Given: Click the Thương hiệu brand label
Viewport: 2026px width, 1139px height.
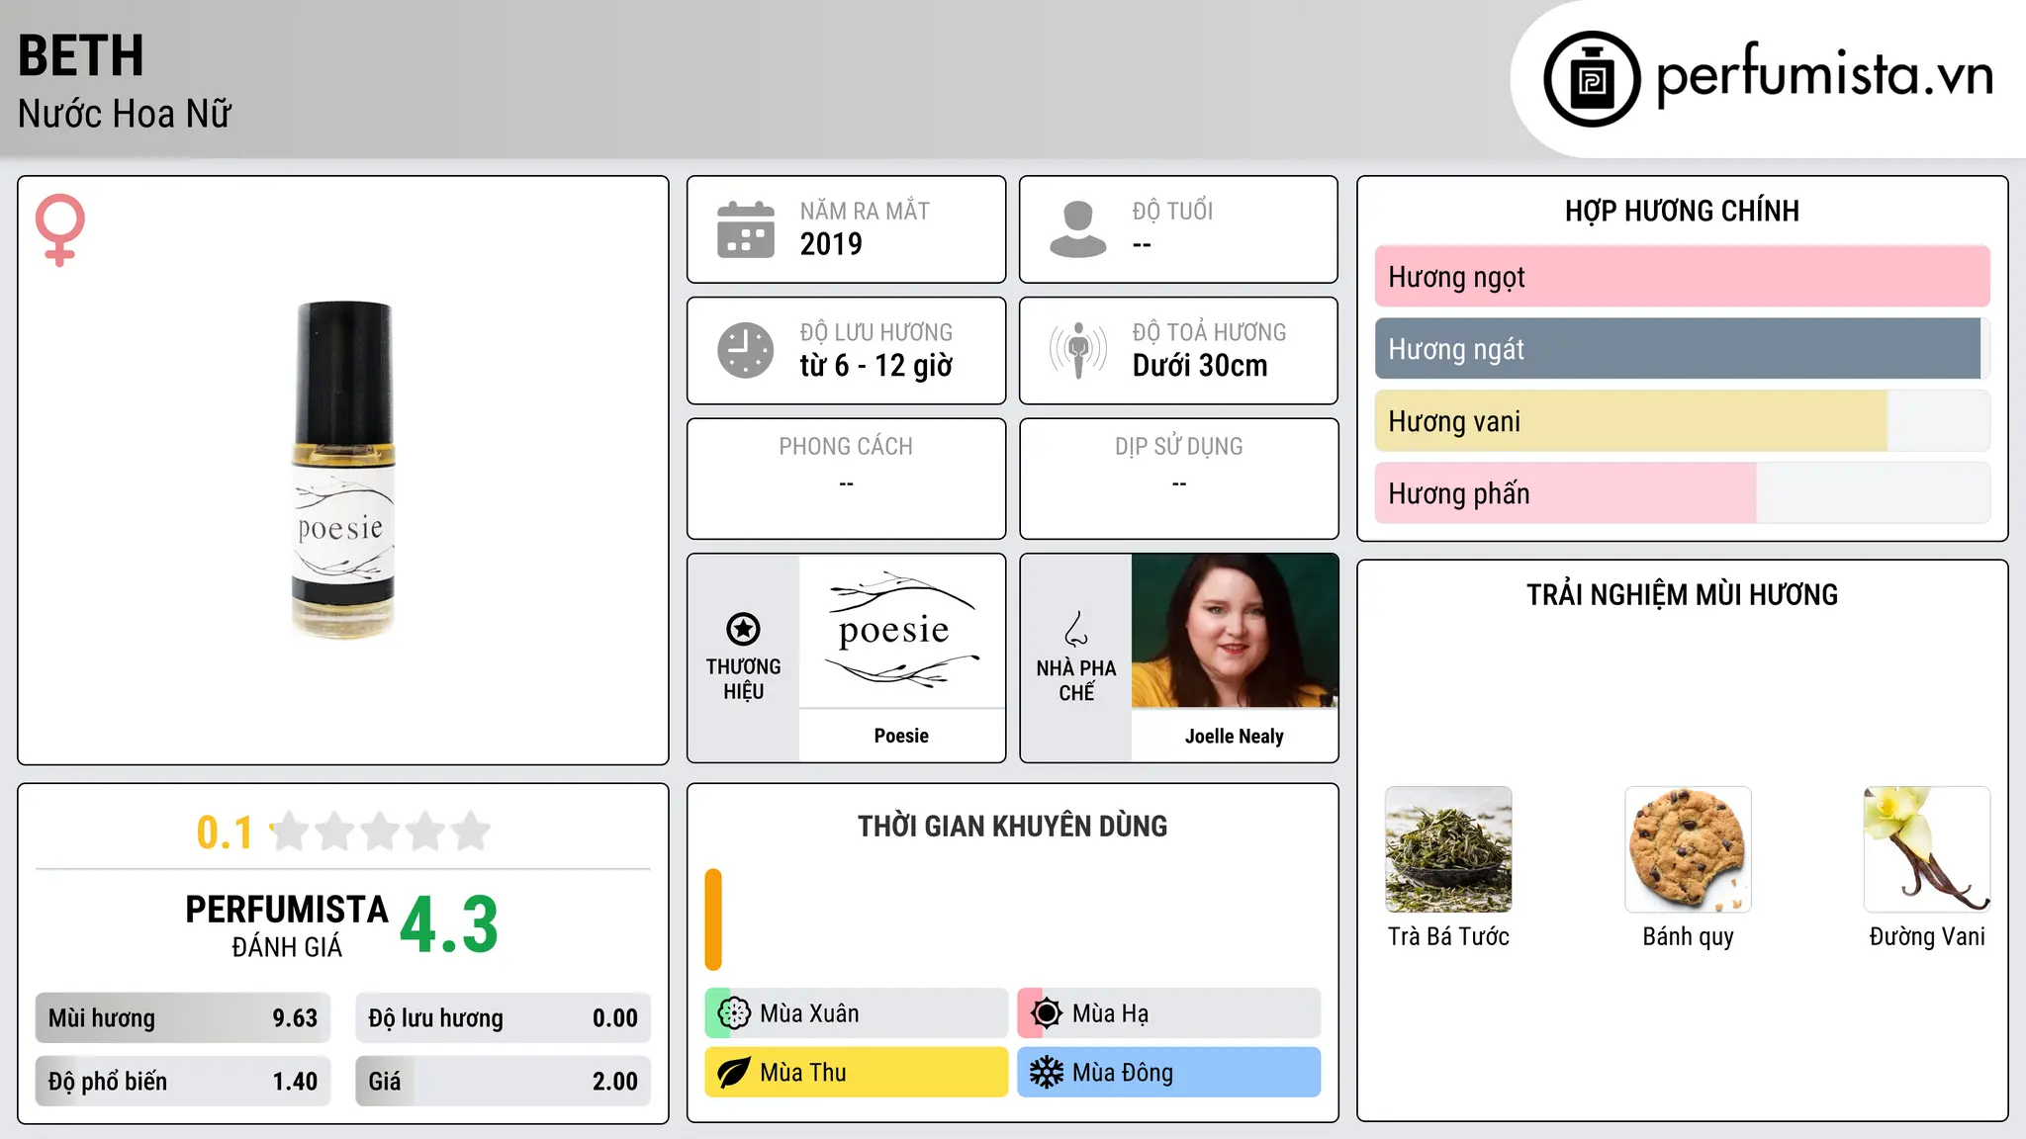Looking at the screenshot, I should point(743,679).
